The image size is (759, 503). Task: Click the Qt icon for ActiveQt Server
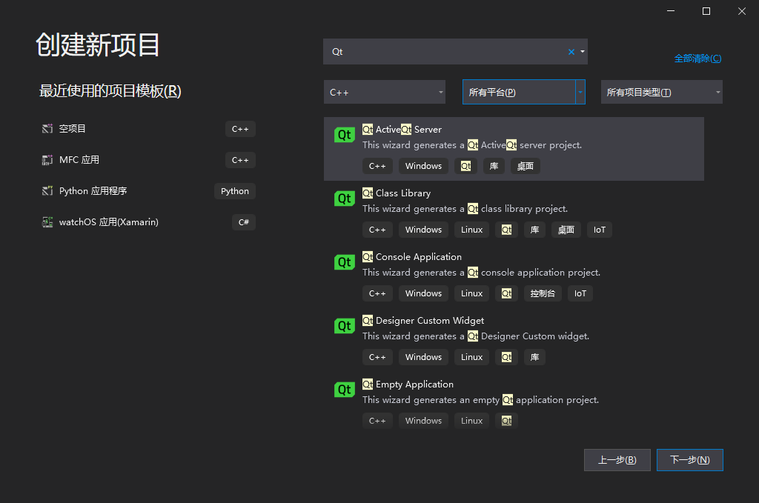[x=344, y=135]
